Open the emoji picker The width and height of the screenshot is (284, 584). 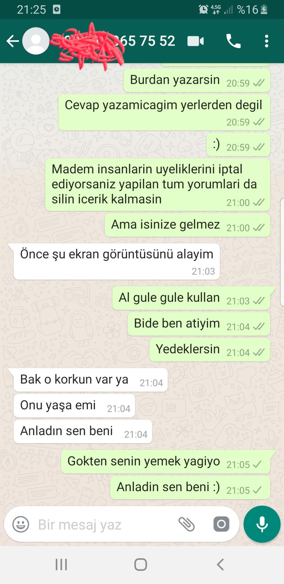point(21,524)
